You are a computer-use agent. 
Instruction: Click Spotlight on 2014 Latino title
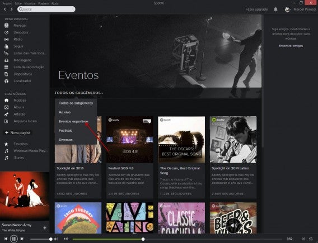(x=231, y=168)
